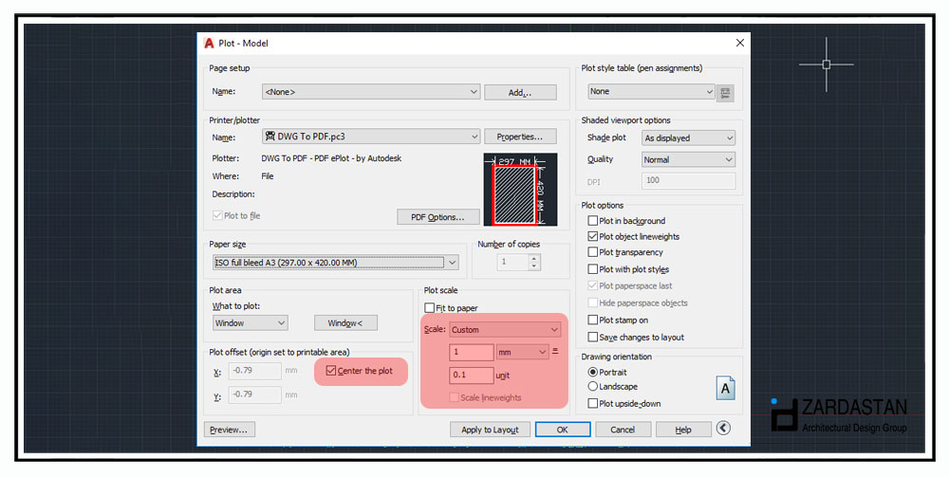
Task: Click the Preview button
Action: [229, 430]
